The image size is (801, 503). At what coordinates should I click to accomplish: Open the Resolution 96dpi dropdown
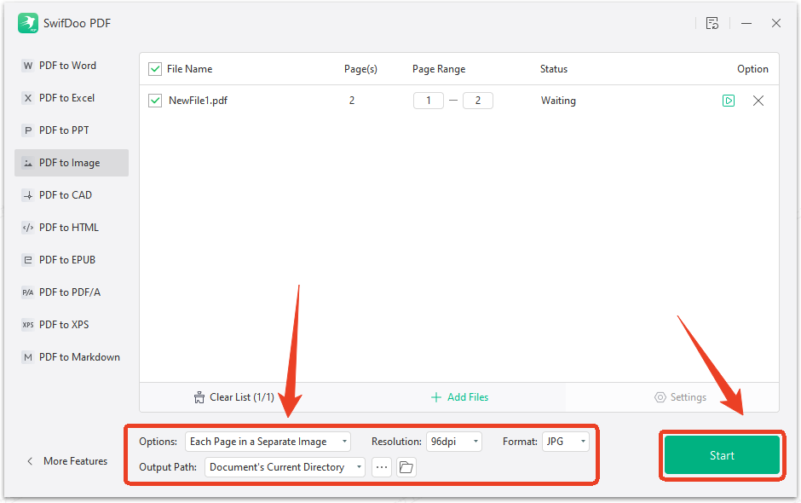[x=453, y=442]
